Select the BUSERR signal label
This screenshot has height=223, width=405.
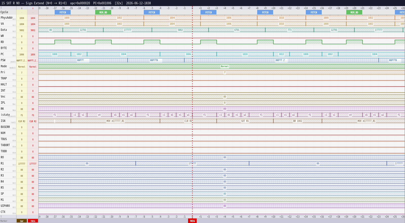5,127
